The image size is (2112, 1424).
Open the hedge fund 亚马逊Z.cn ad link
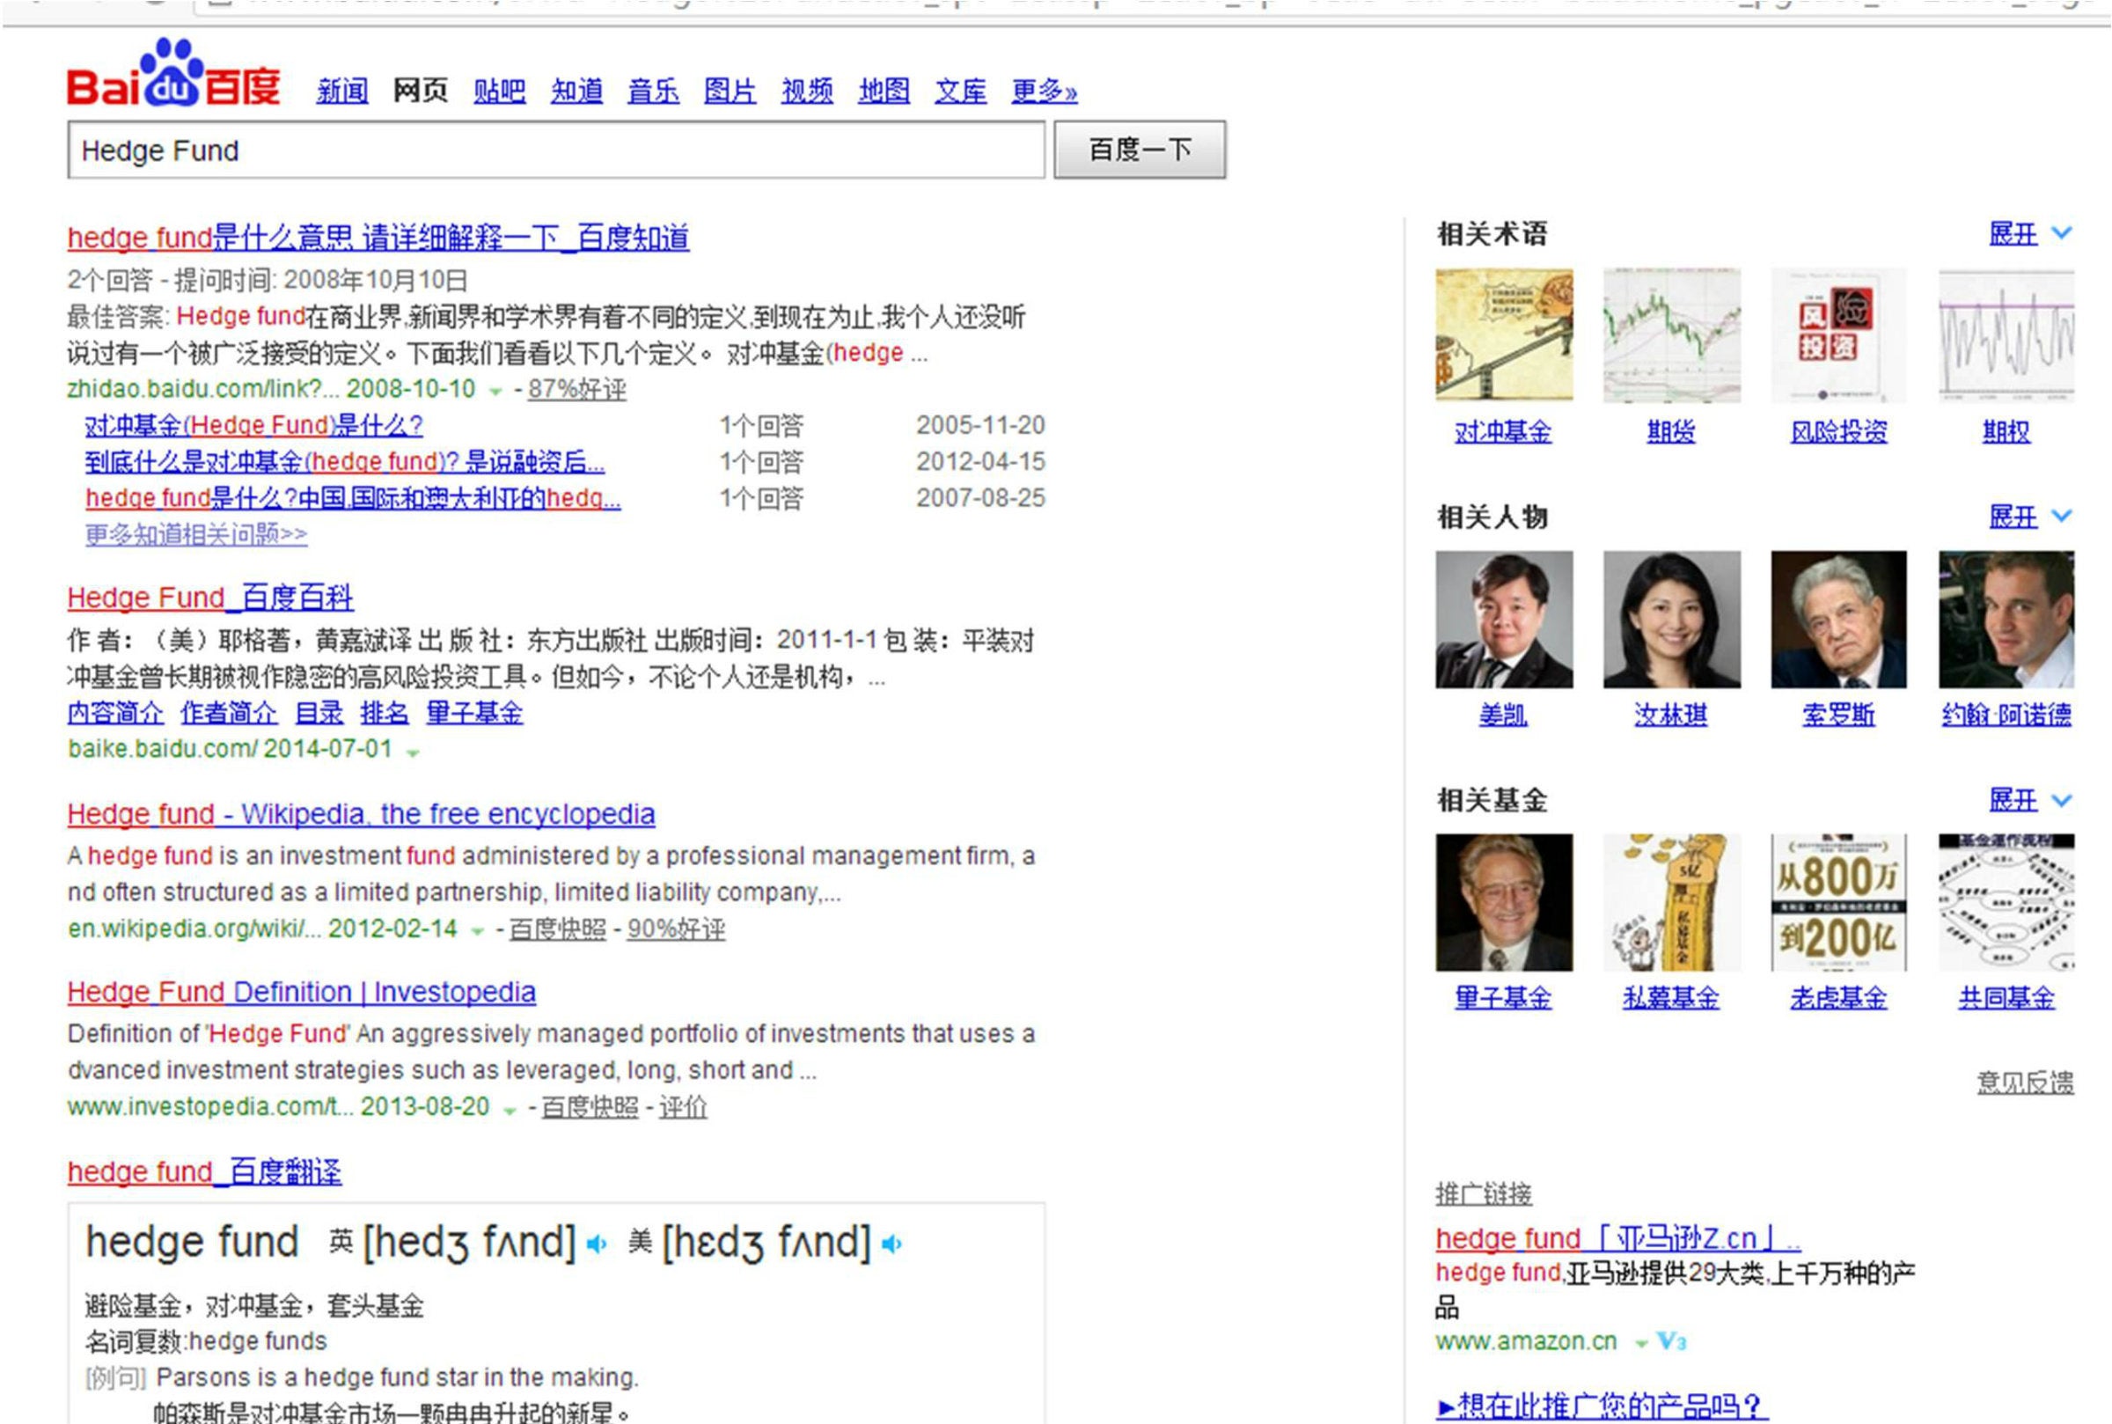[1618, 1237]
